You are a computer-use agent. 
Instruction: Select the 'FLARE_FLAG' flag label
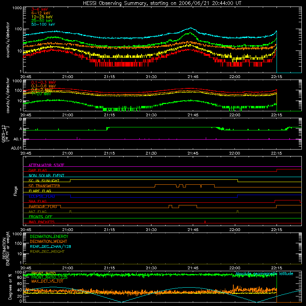coord(40,191)
